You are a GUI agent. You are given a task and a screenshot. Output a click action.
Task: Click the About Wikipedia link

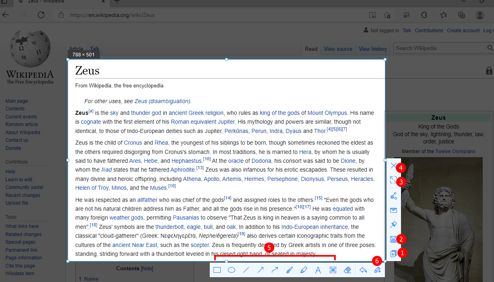tap(23, 133)
